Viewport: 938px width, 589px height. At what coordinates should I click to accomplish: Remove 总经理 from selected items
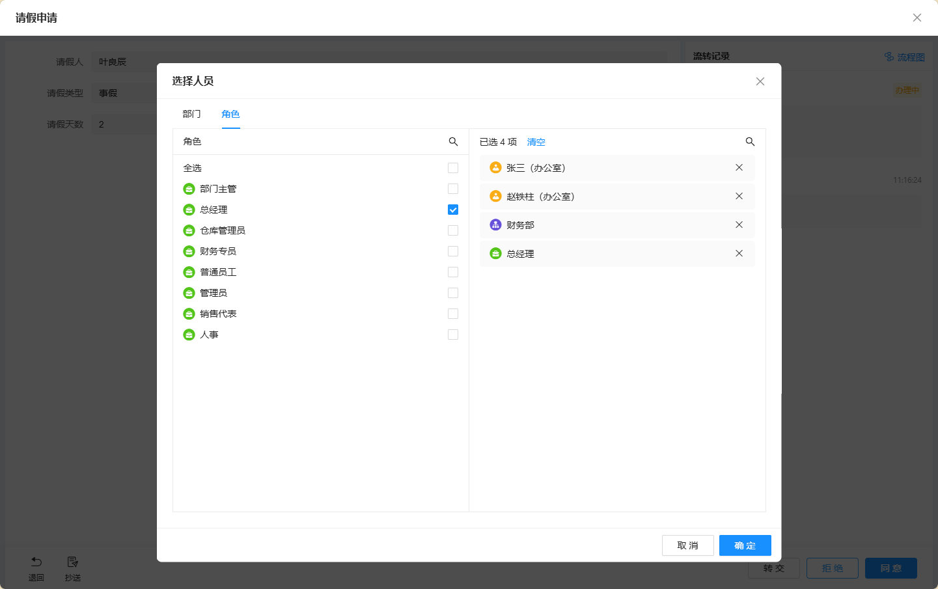coord(739,254)
